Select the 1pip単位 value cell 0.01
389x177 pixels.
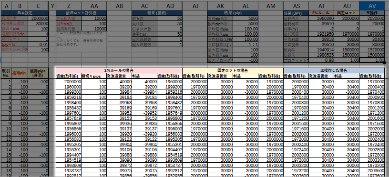tap(38, 44)
